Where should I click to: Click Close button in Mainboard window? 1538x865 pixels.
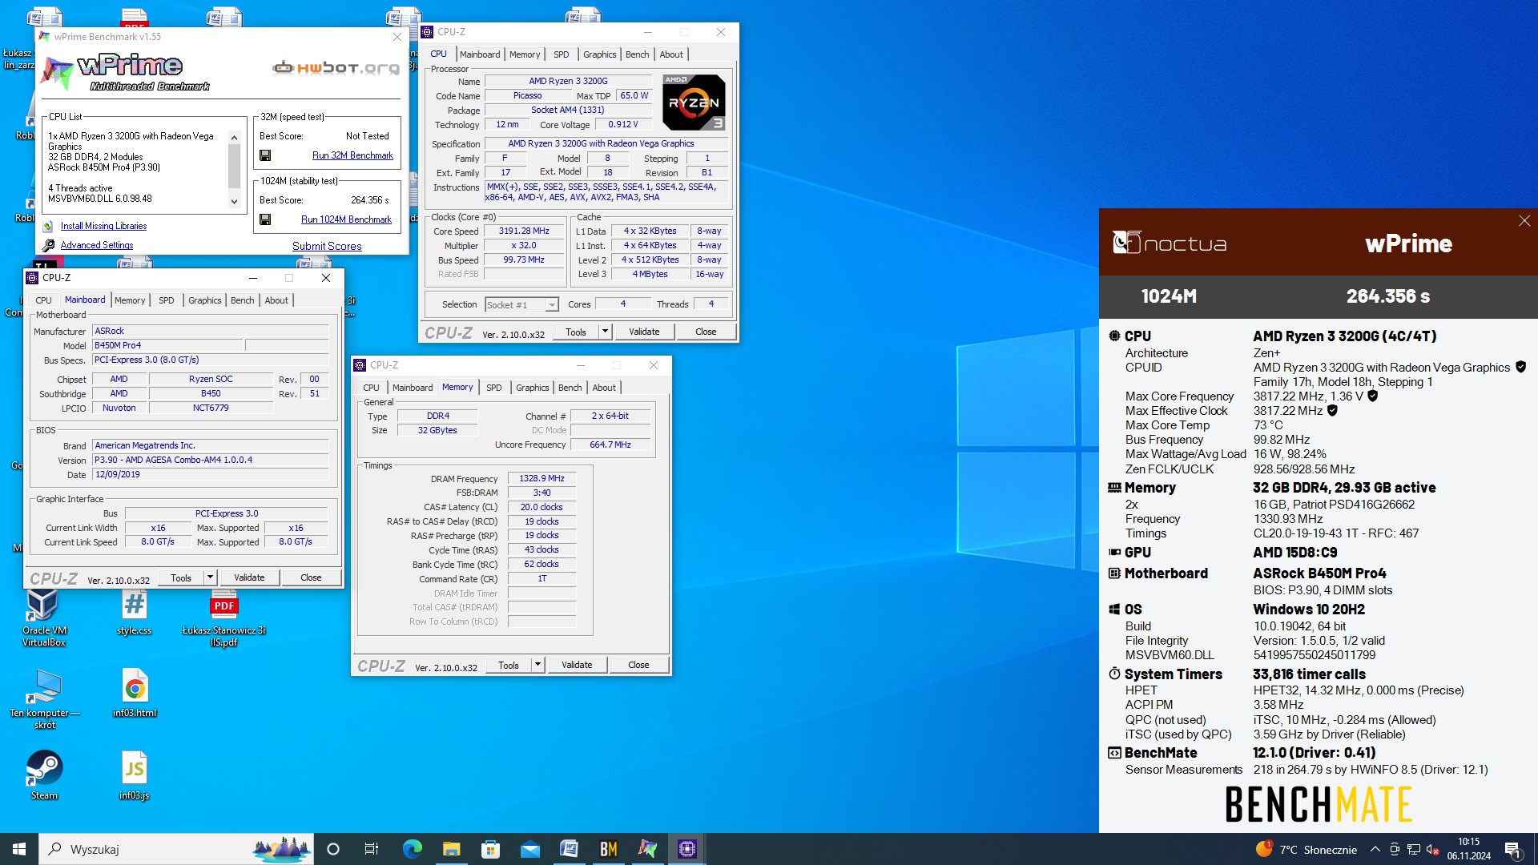[x=311, y=577]
